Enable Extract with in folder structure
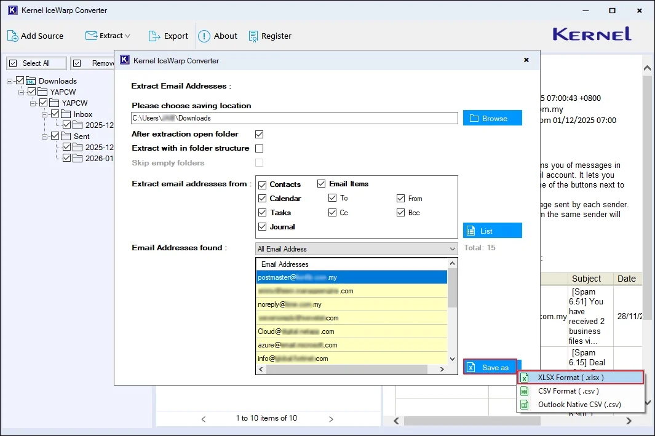Screen dimensions: 655x436 (x=260, y=148)
